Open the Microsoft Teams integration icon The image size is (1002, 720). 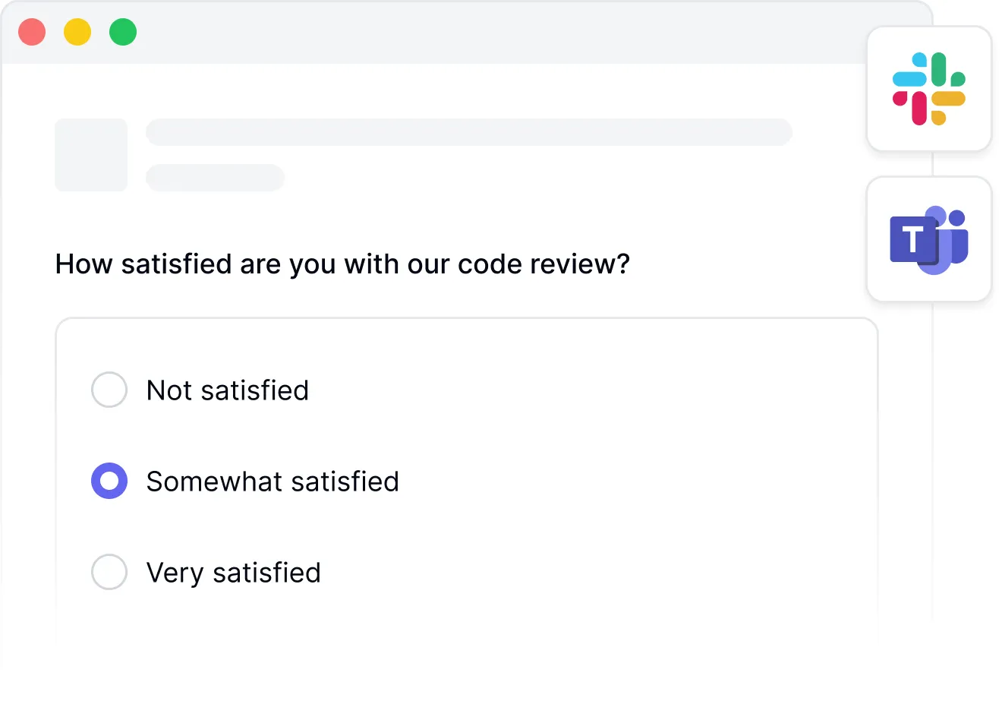pos(929,239)
